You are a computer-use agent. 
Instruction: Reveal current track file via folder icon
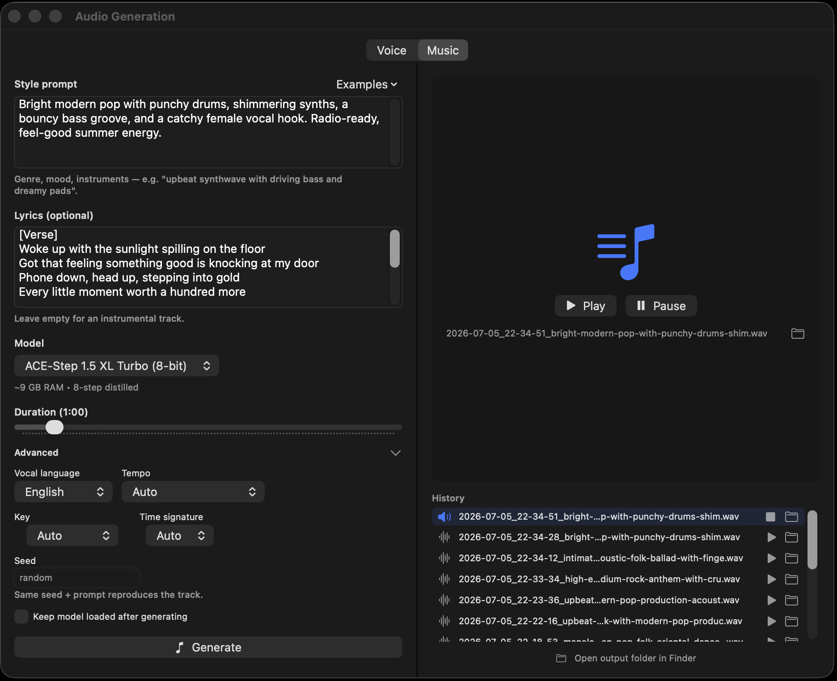tap(798, 333)
